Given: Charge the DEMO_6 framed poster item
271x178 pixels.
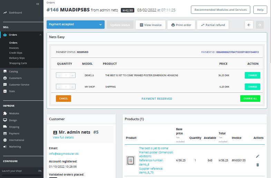Looking at the screenshot, I should [x=252, y=75].
